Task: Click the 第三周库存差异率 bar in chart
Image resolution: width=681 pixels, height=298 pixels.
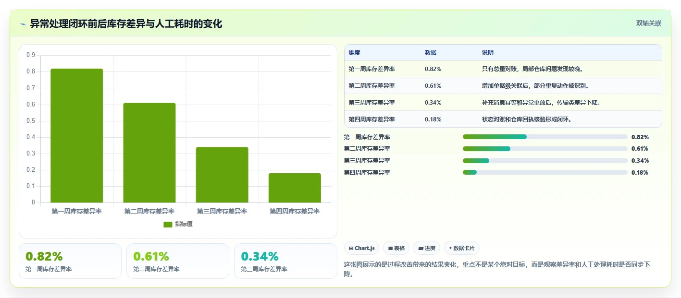Action: point(222,175)
